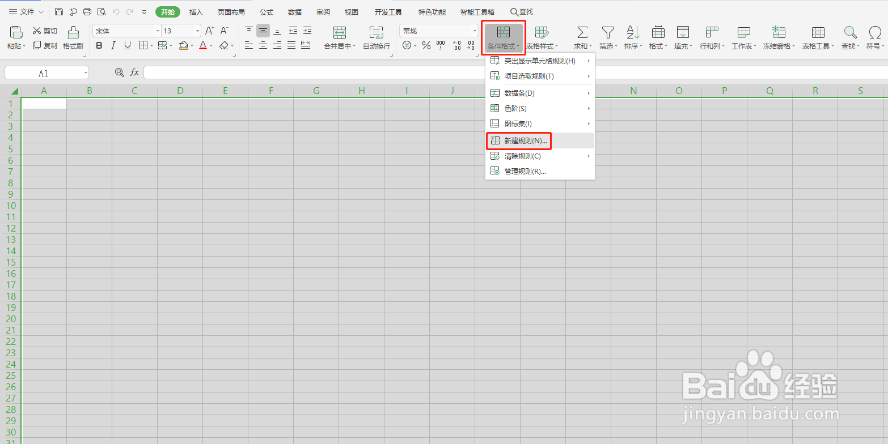Screen dimensions: 888x444
Task: Click the 条件格式 button
Action: [504, 38]
